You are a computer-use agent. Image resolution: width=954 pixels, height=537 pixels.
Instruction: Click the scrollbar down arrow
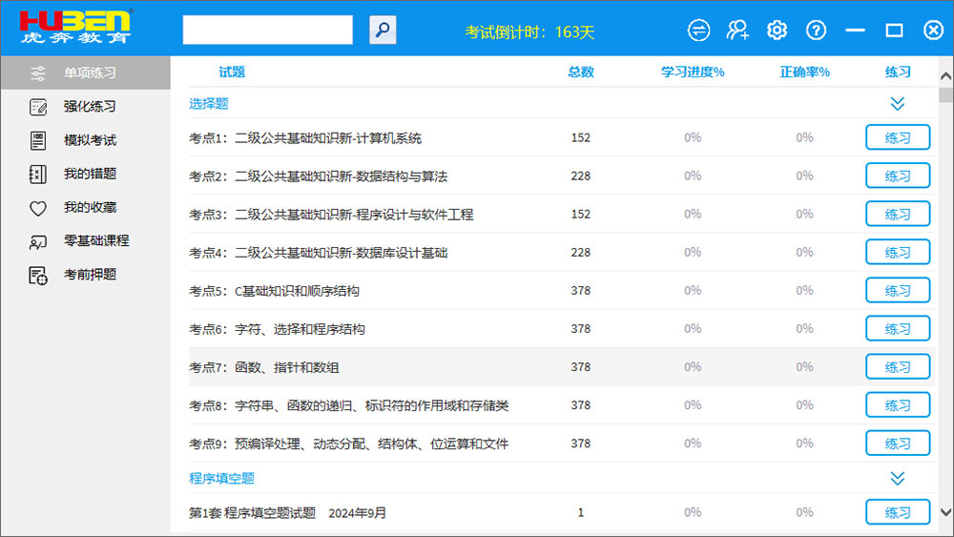(x=945, y=512)
